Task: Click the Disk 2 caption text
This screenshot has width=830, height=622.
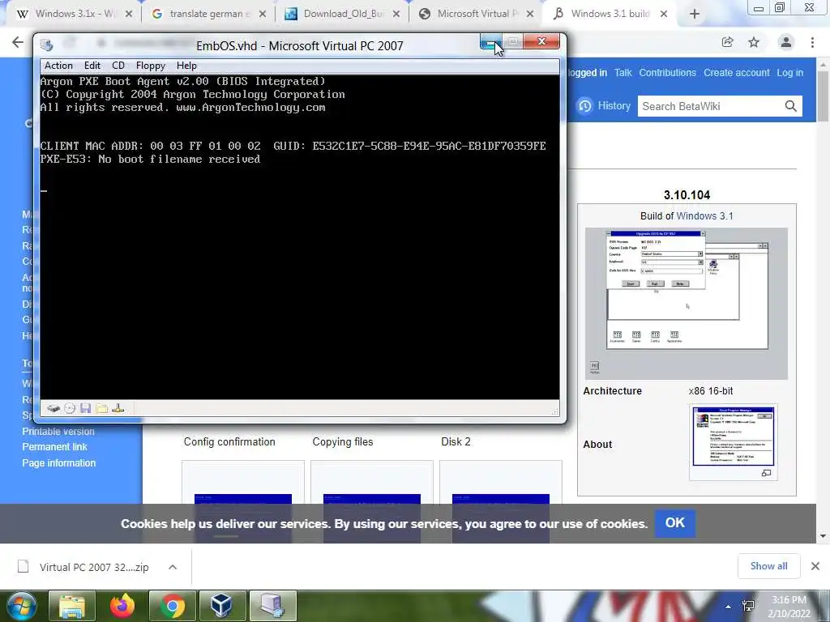Action: (x=456, y=441)
